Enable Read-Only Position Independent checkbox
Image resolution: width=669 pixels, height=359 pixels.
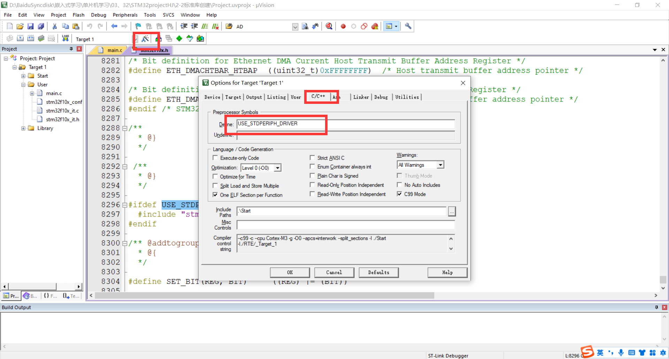coord(312,185)
